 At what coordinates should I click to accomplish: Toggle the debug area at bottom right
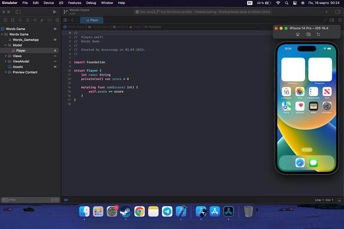[339, 200]
